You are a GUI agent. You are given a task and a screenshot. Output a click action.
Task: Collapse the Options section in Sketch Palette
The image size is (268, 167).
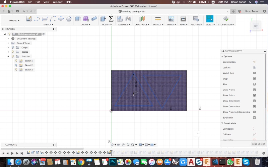click(x=222, y=56)
